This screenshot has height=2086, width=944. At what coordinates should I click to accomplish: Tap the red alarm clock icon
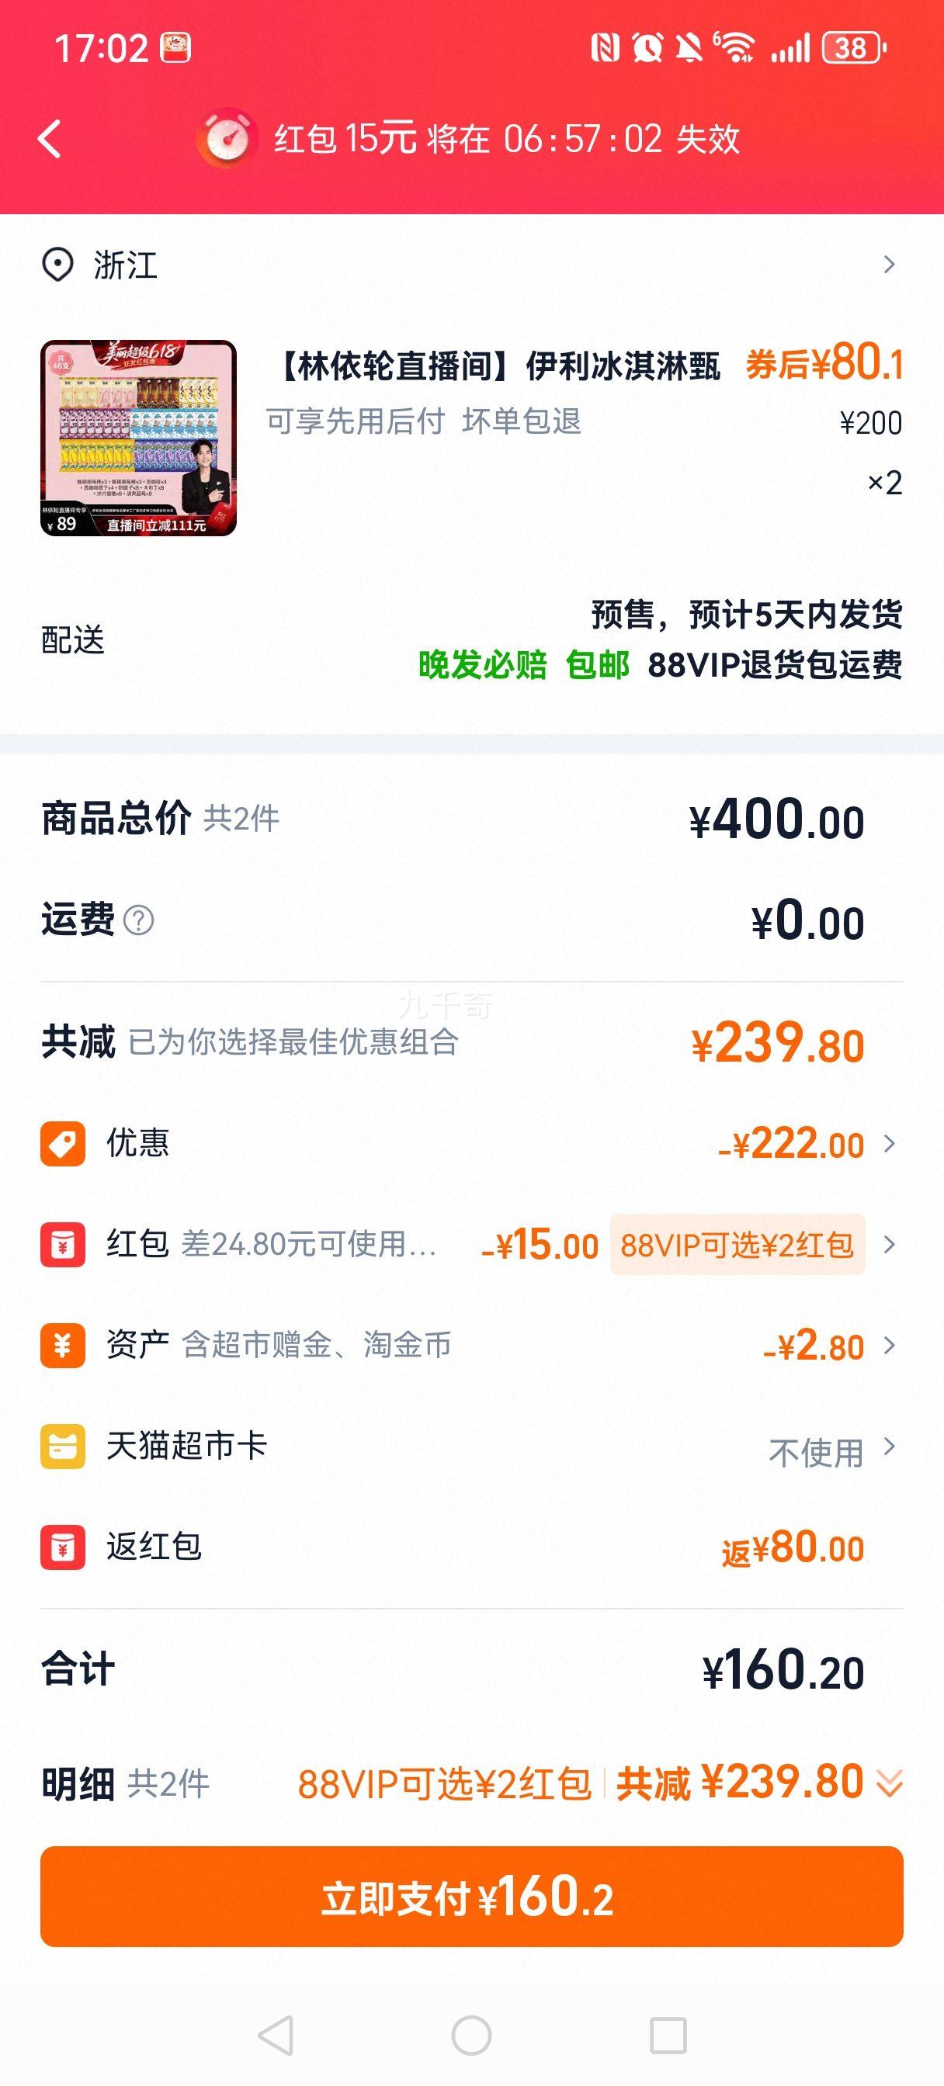[x=227, y=138]
